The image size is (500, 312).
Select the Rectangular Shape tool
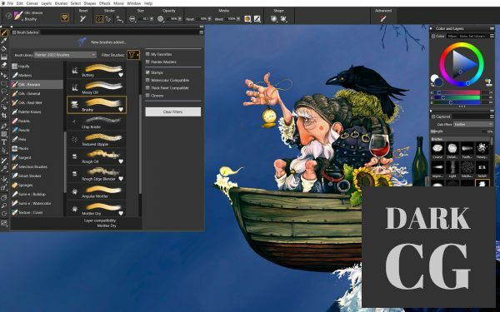click(4, 134)
